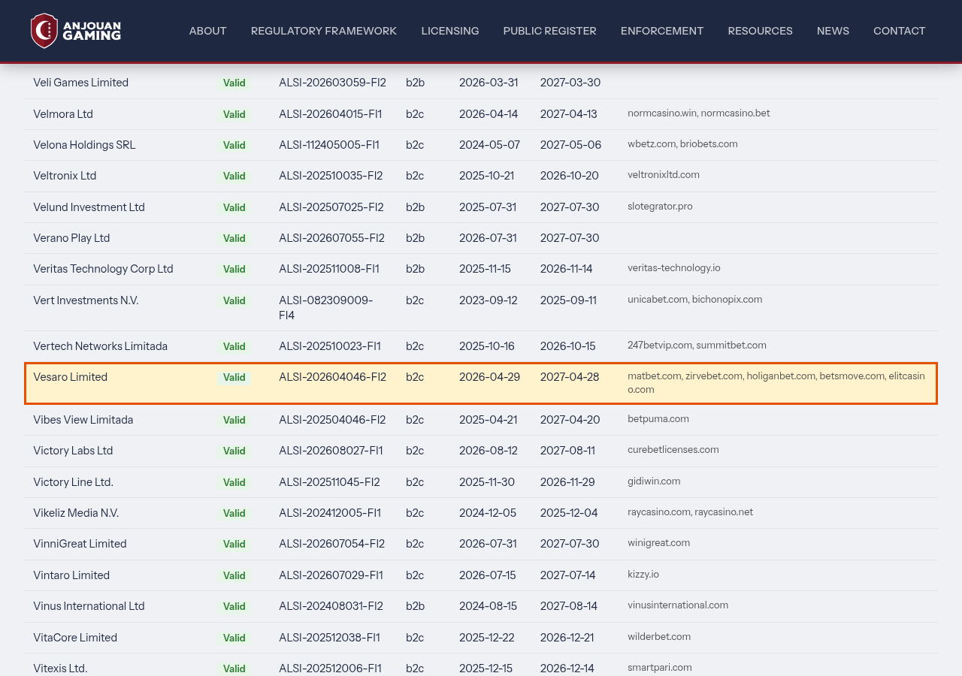Image resolution: width=962 pixels, height=676 pixels.
Task: Click VinniGreat Limited name
Action: point(80,544)
